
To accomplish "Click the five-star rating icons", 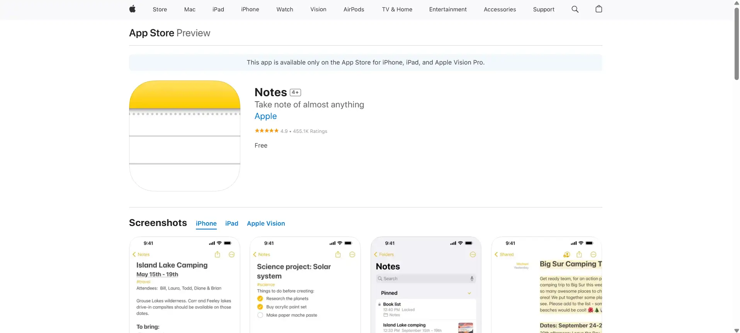I will tap(267, 131).
